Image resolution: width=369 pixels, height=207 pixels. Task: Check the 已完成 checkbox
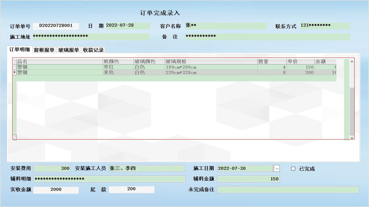(293, 169)
